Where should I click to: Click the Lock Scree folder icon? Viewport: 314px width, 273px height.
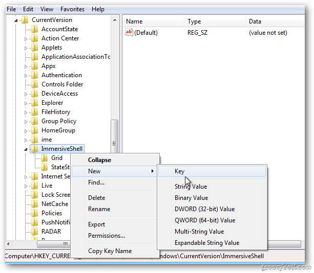pyautogui.click(x=35, y=195)
